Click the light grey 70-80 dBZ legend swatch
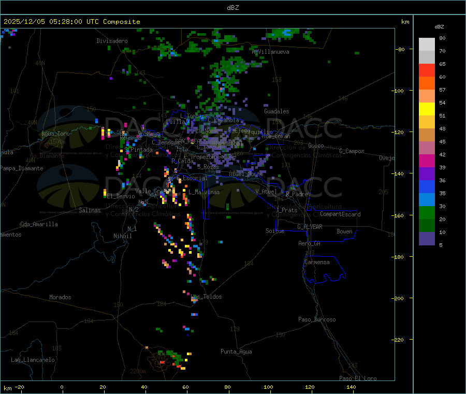 coord(427,45)
